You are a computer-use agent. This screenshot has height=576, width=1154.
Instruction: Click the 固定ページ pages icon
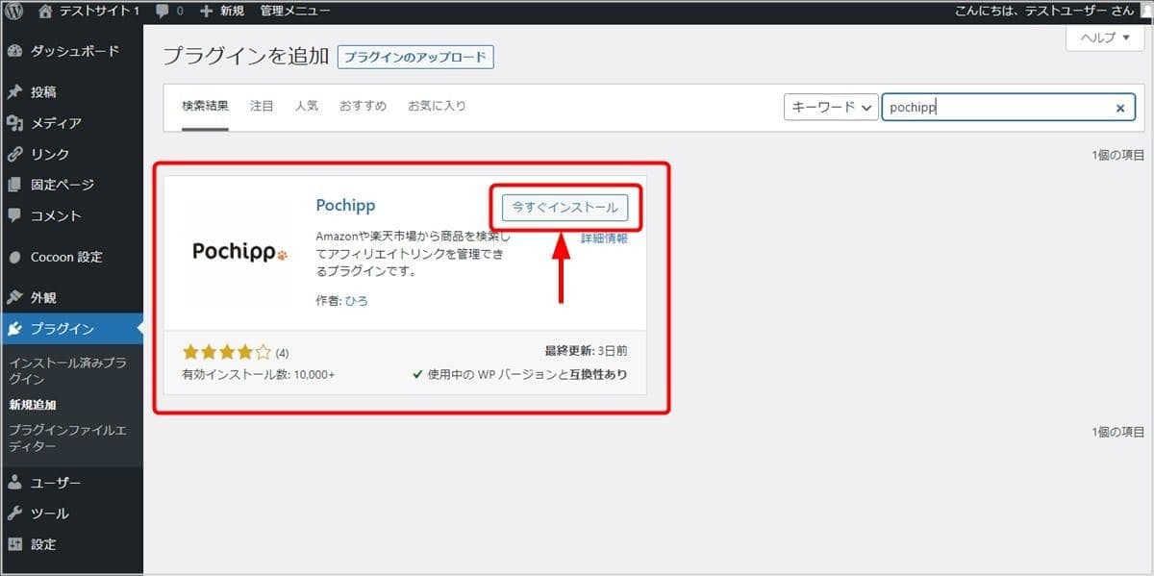pos(14,185)
